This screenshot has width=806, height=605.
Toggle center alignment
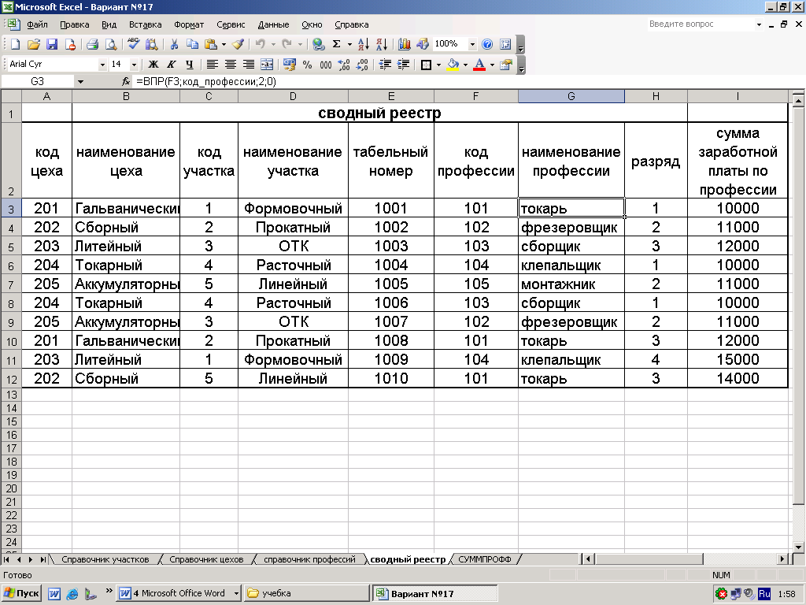231,65
